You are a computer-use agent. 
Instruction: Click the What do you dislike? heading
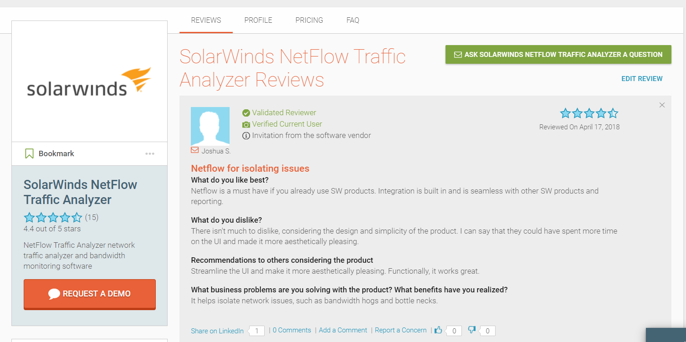coord(226,220)
